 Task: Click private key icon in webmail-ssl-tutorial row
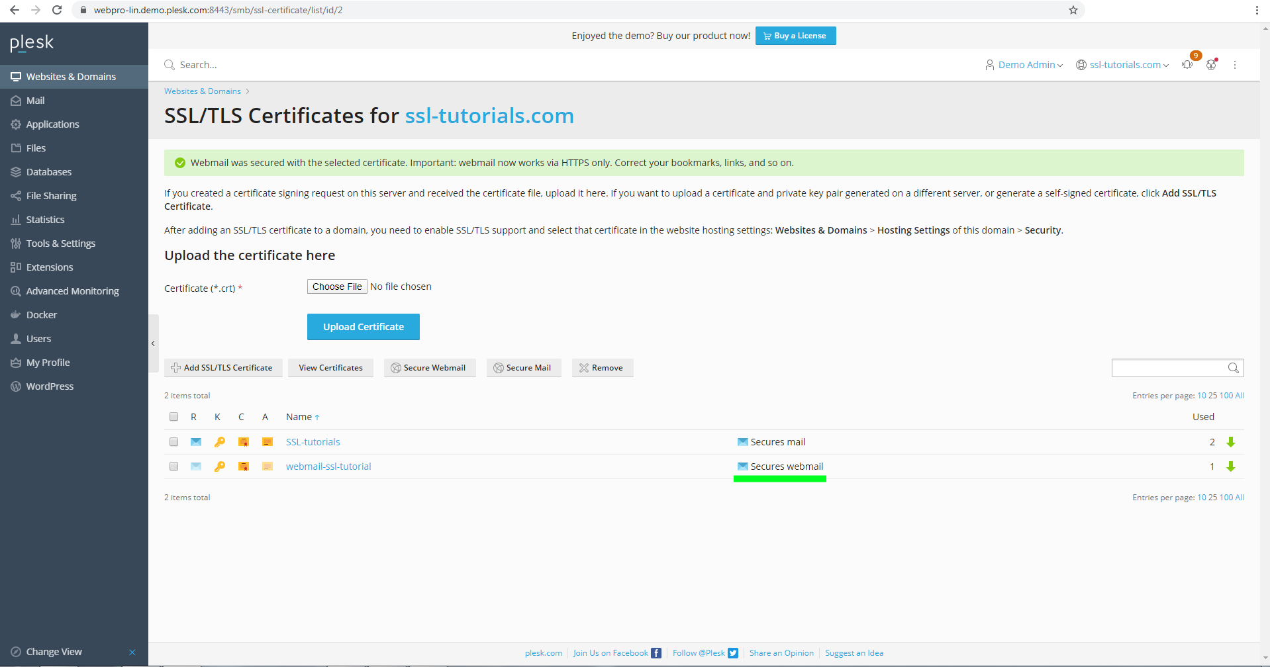(220, 467)
